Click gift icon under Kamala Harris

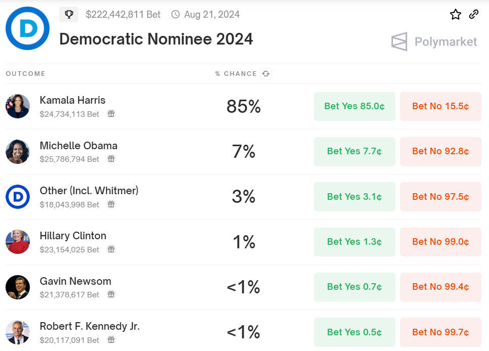111,114
